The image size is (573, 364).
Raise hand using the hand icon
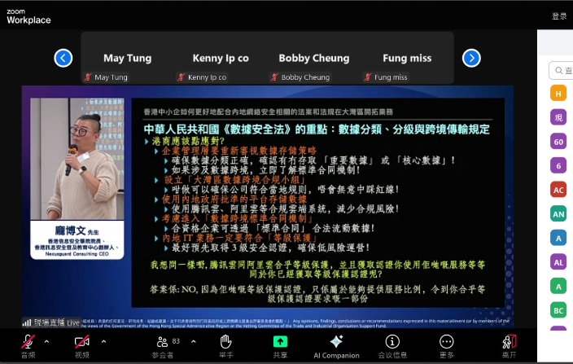click(225, 342)
